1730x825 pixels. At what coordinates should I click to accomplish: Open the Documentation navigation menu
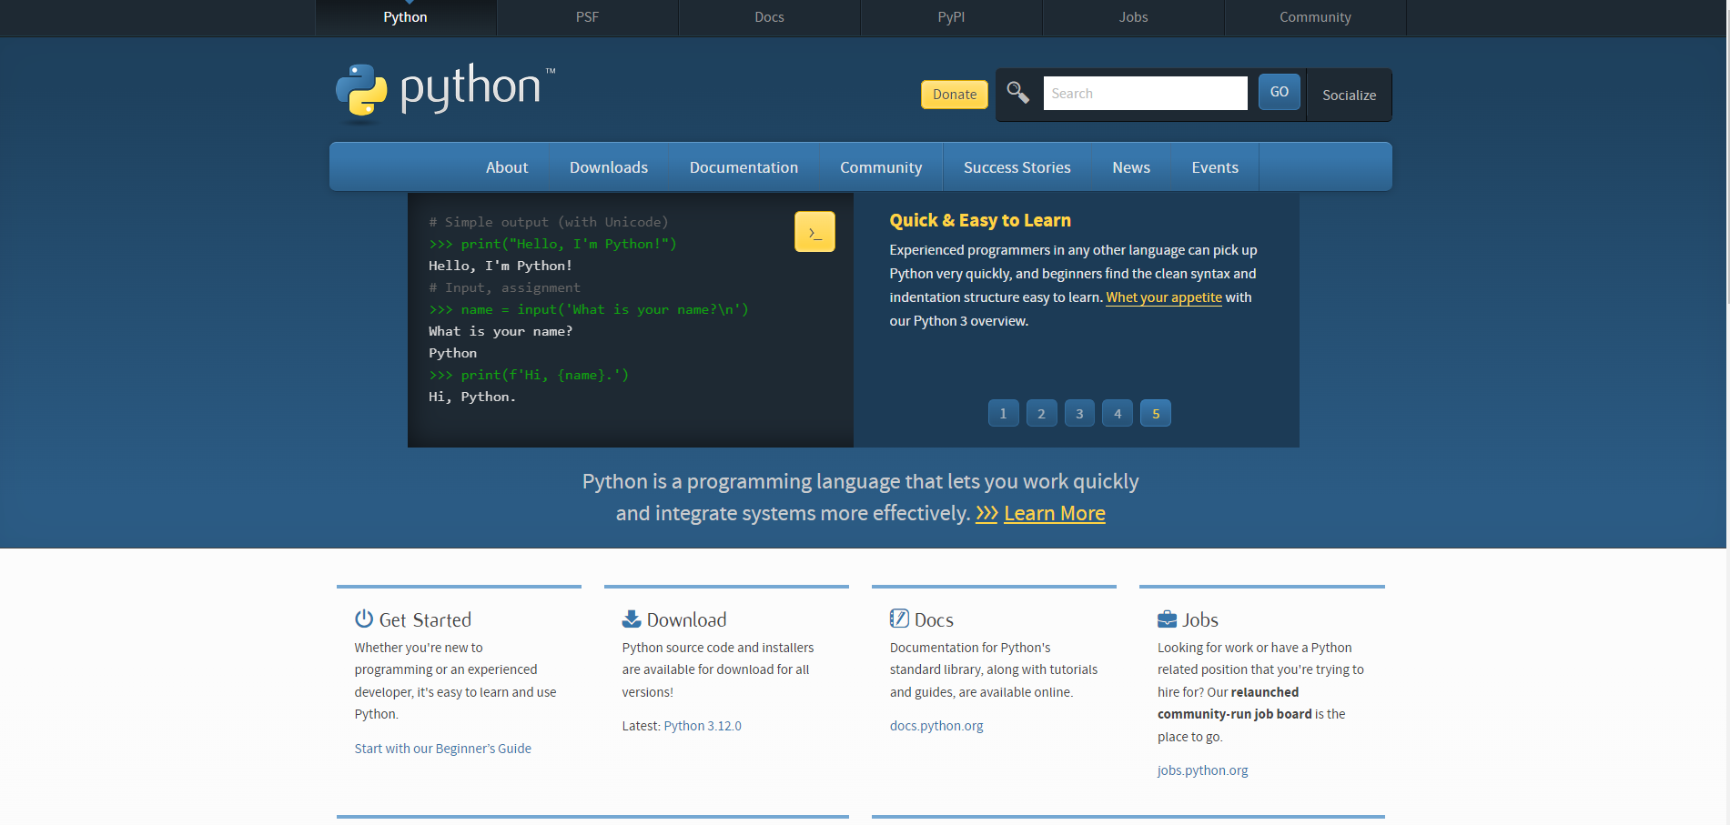[x=744, y=167]
